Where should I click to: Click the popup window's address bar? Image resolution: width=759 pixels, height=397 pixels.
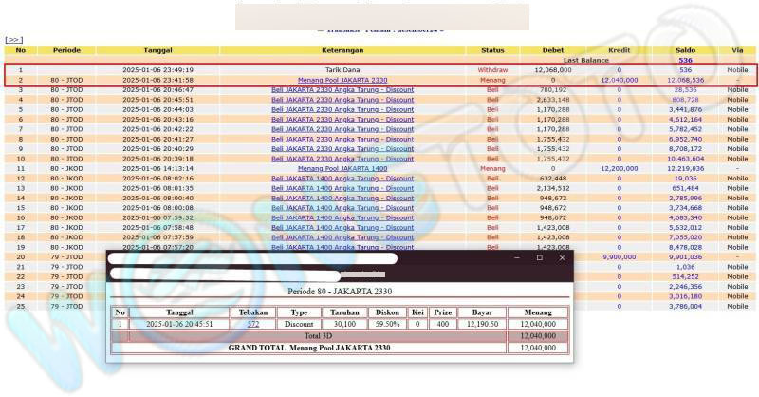[228, 274]
